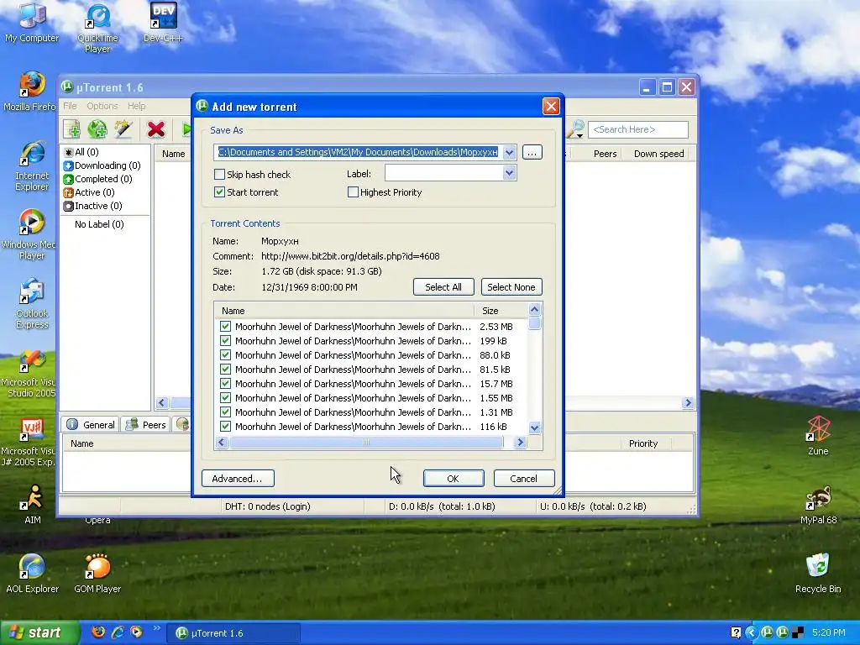This screenshot has height=645, width=860.
Task: Open QuickTime Player desktop icon
Action: point(97,28)
